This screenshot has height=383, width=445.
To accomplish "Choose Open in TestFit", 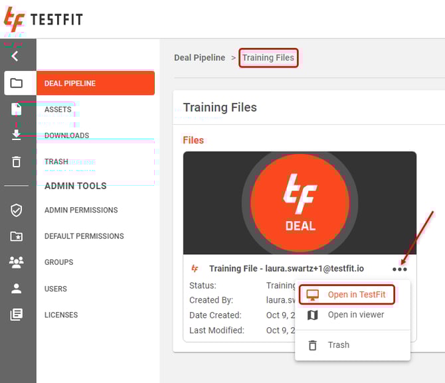I will (x=356, y=295).
